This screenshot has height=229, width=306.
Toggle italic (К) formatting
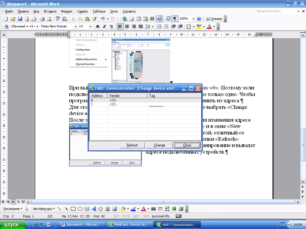(105, 27)
